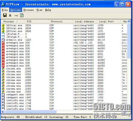This screenshot has height=121, width=133.
Task: Click Endpoints: 68 in status bar
Action: click(x=10, y=117)
